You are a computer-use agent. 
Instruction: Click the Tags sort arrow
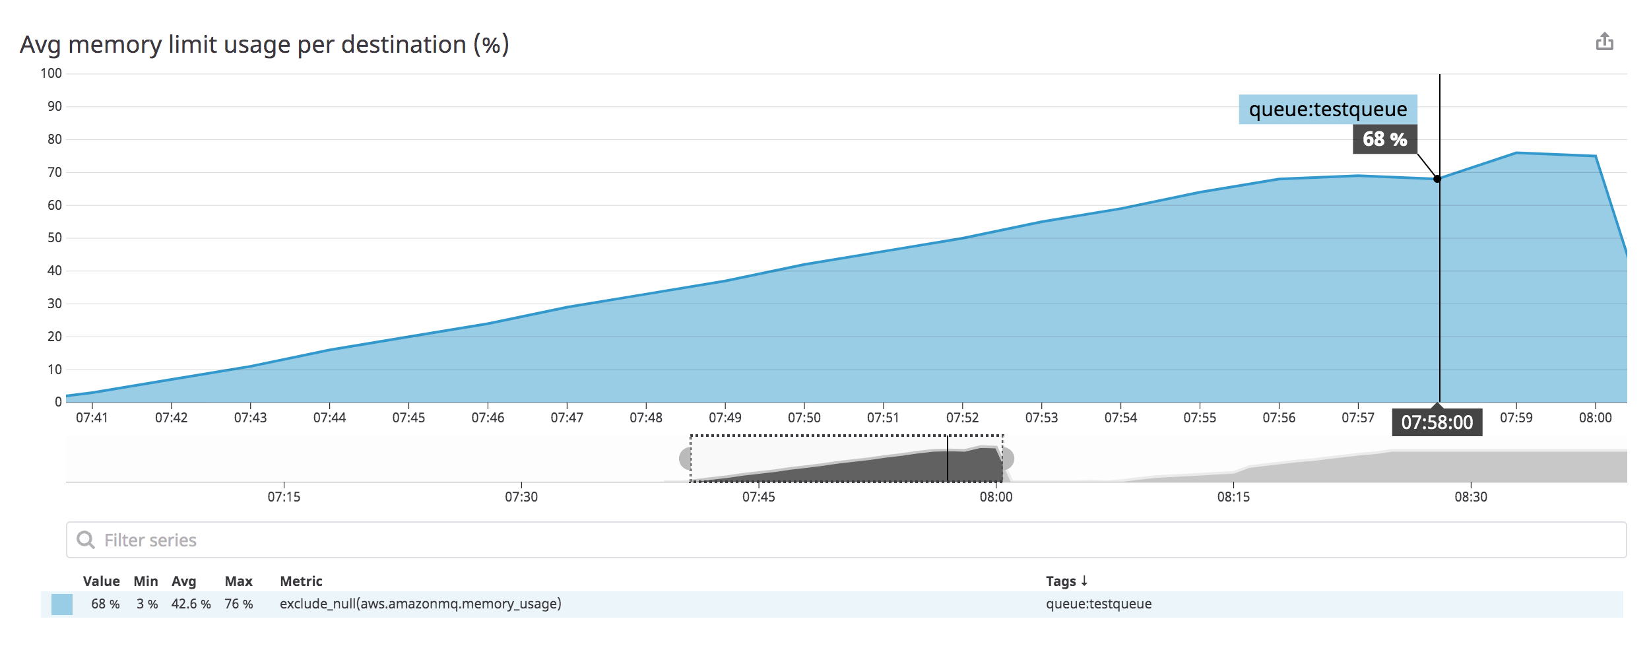pyautogui.click(x=1084, y=581)
